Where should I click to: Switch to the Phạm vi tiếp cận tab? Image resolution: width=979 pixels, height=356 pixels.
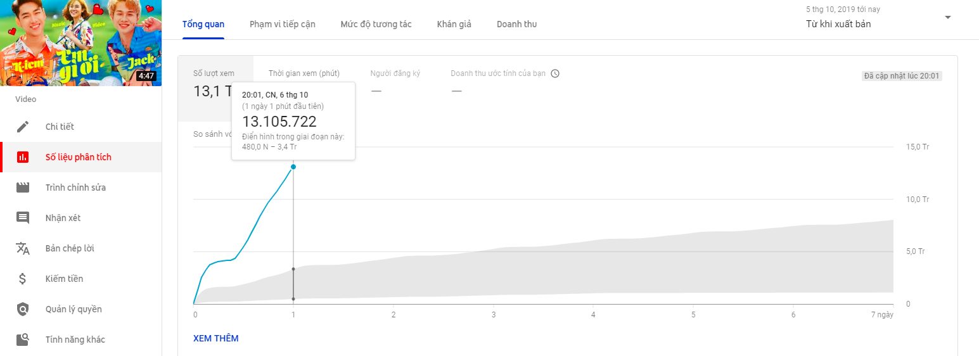point(282,24)
